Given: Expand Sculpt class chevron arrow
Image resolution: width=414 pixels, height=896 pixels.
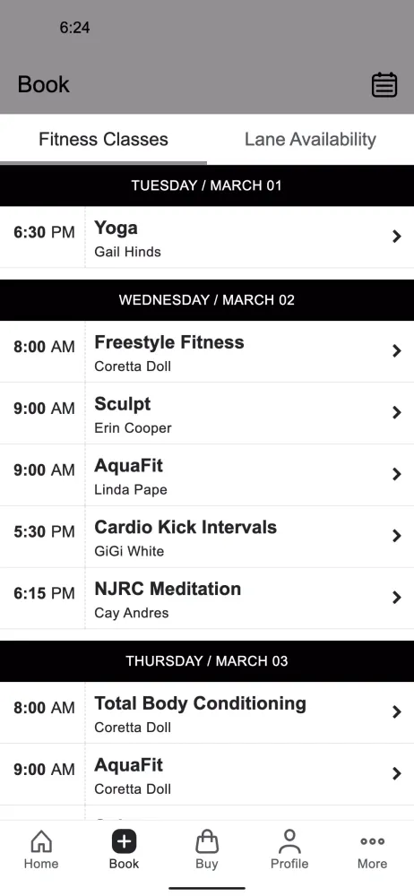Looking at the screenshot, I should click(x=397, y=412).
